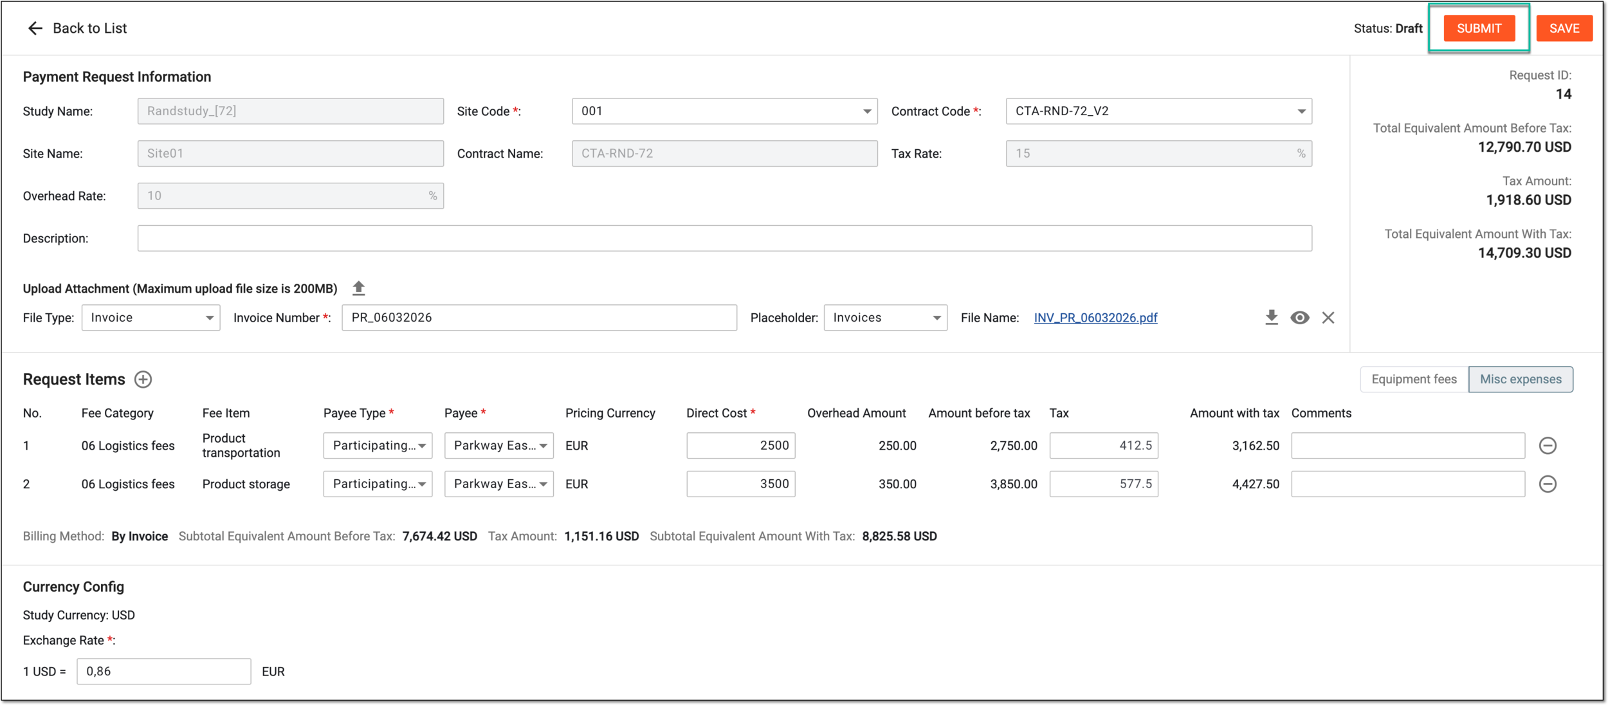Image resolution: width=1608 pixels, height=705 pixels.
Task: Add a new request item with plus icon
Action: tap(143, 380)
